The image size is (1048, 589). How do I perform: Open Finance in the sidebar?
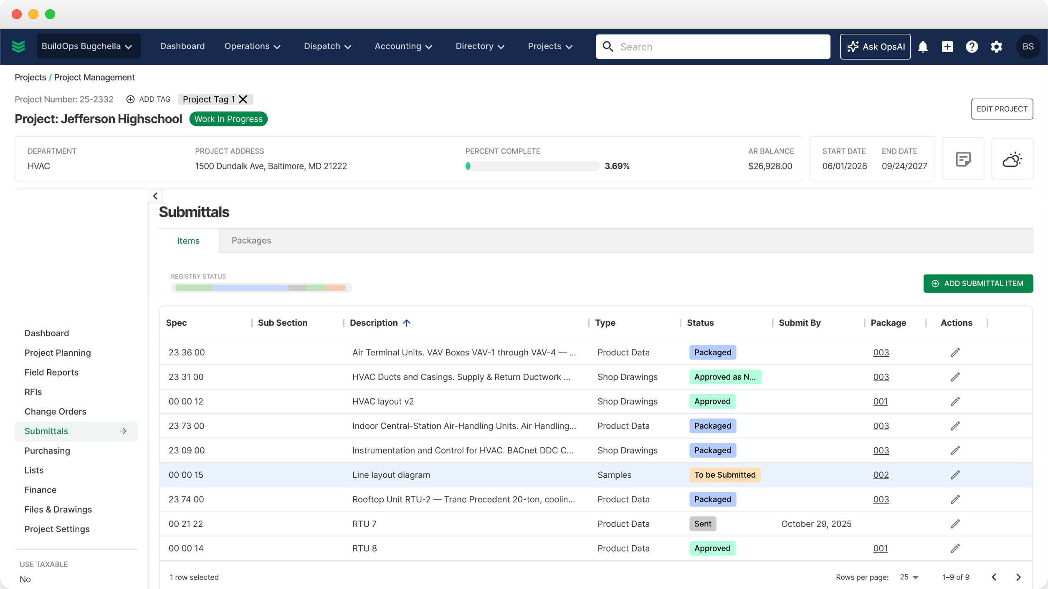(41, 490)
